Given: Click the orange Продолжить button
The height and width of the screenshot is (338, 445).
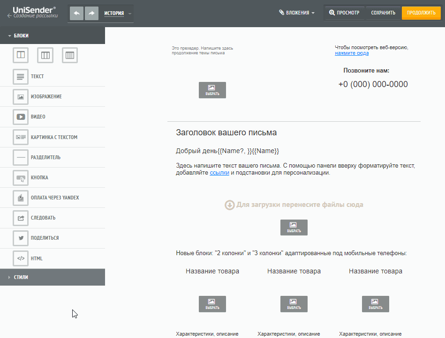Looking at the screenshot, I should point(421,13).
